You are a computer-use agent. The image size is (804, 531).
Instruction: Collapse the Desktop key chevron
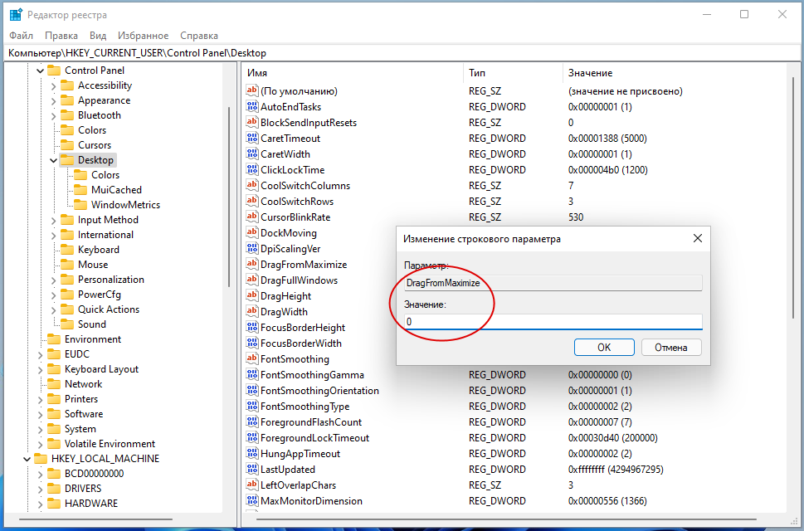click(x=53, y=160)
